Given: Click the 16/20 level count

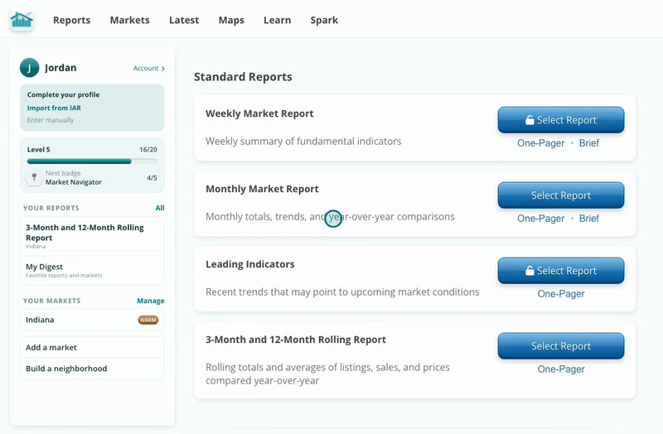Looking at the screenshot, I should tap(148, 150).
